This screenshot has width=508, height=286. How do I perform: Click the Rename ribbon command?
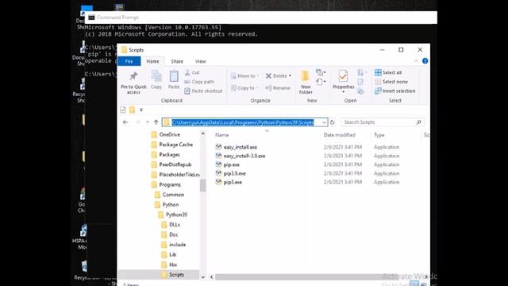(278, 88)
